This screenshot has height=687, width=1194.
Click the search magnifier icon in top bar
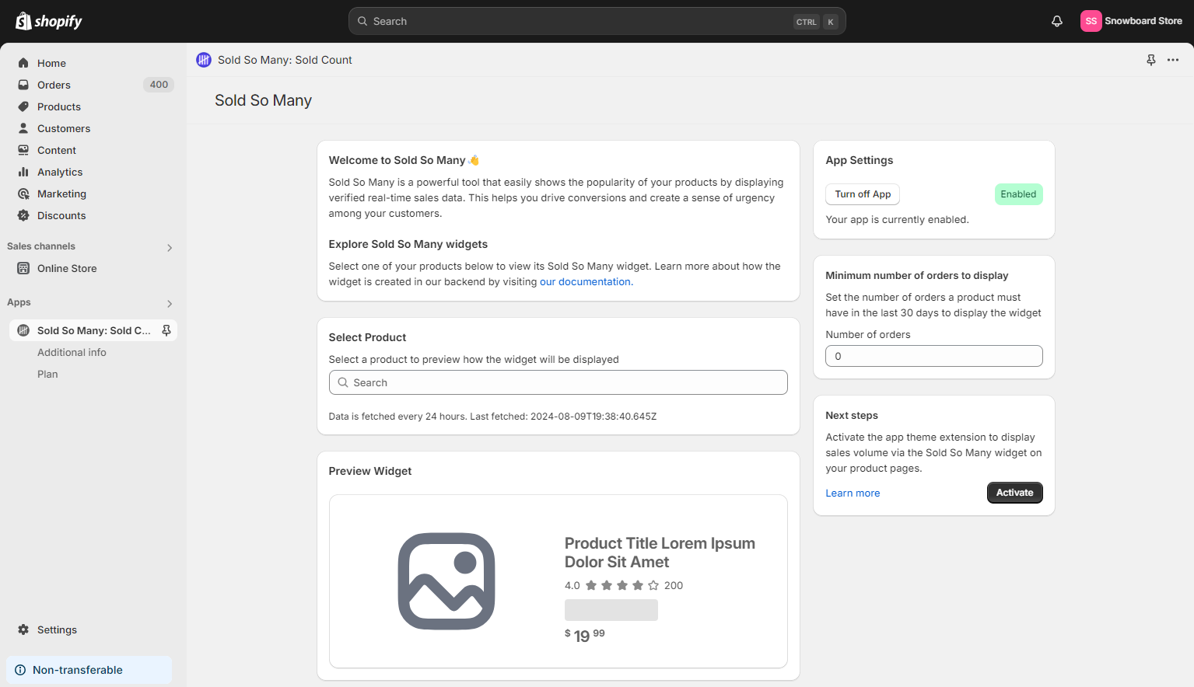click(x=362, y=21)
